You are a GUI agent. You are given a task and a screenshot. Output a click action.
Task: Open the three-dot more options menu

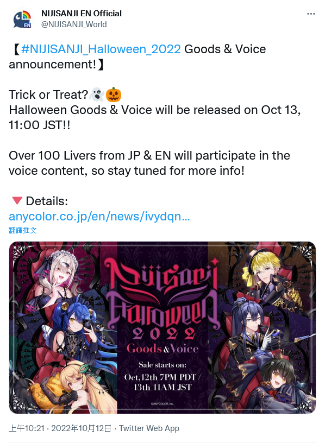click(x=311, y=14)
